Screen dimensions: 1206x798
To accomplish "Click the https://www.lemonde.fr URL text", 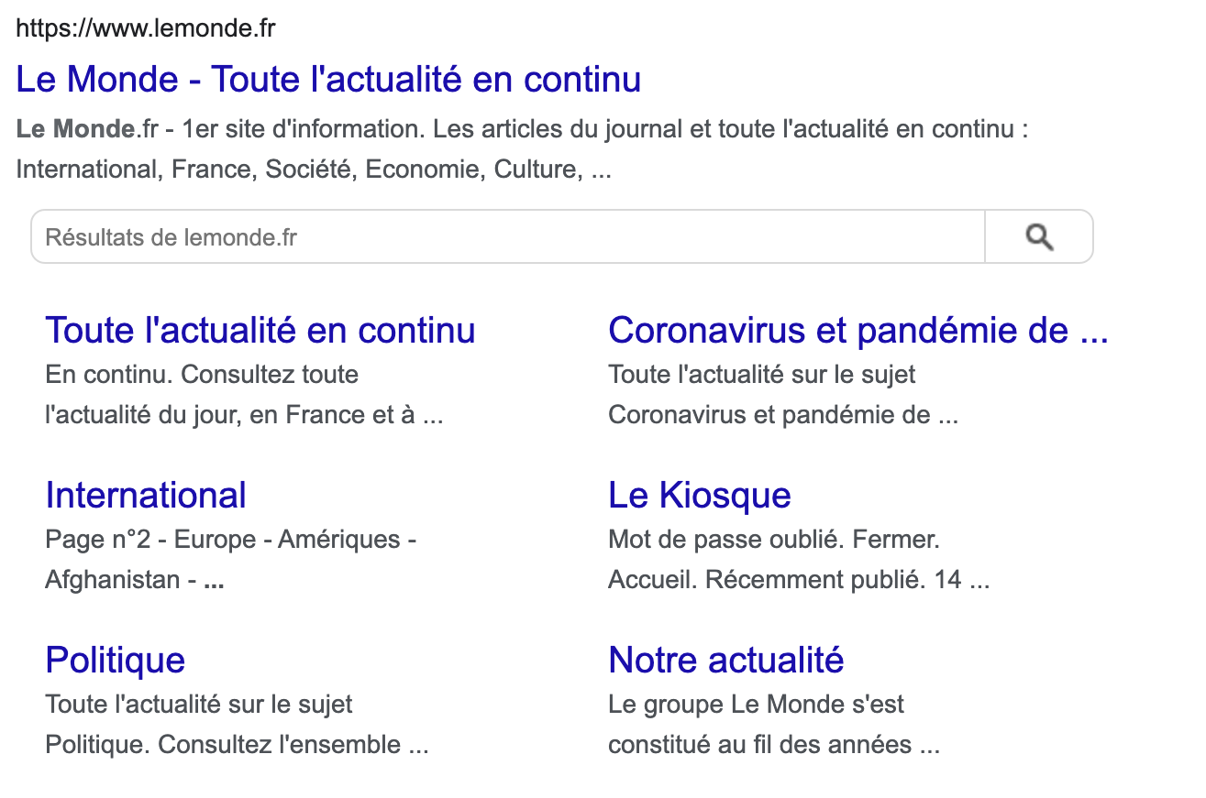I will (x=147, y=28).
